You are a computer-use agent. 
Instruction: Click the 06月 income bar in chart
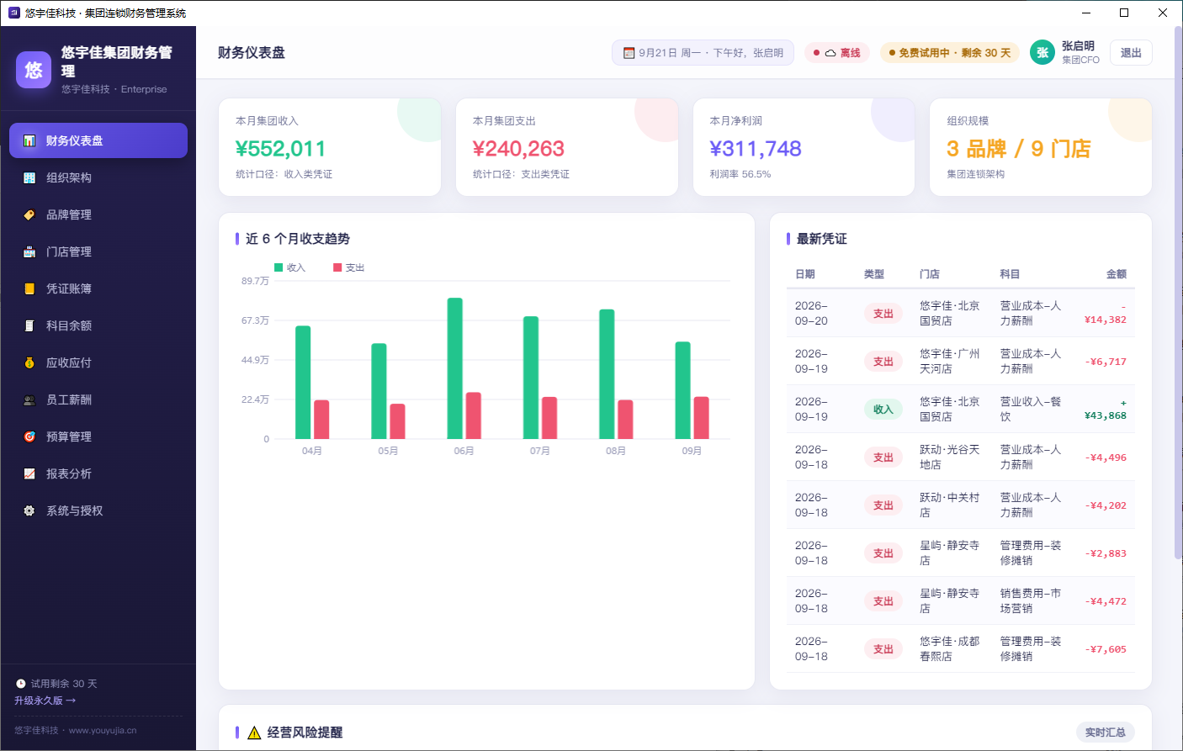(454, 368)
